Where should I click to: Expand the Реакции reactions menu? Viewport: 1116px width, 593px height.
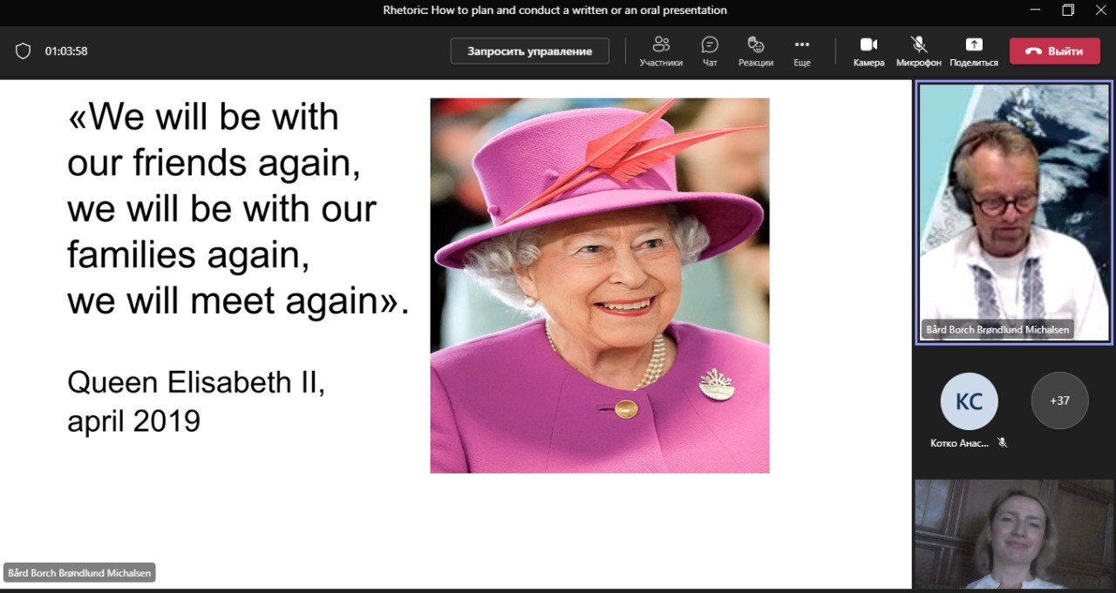756,51
